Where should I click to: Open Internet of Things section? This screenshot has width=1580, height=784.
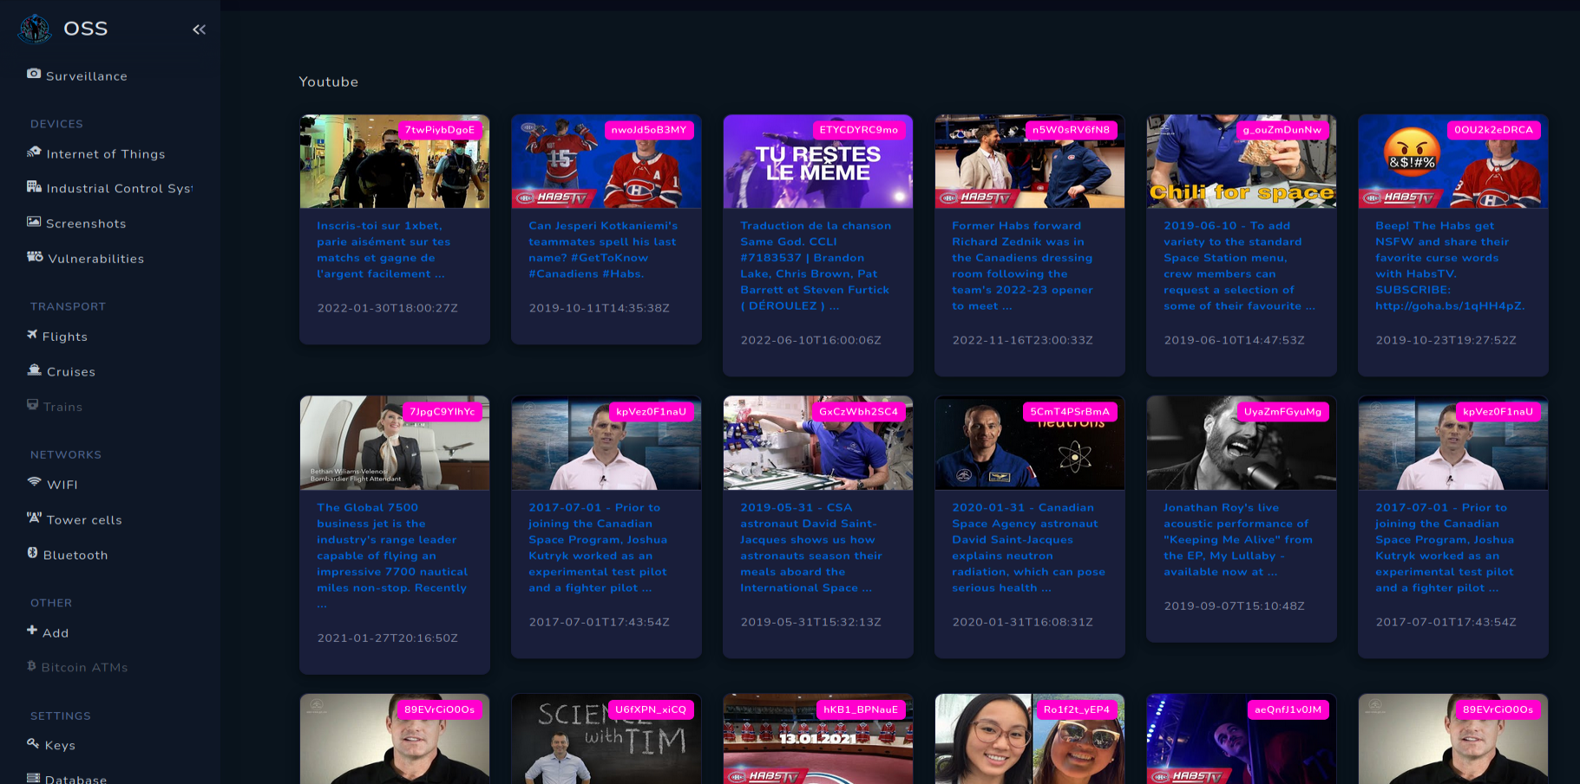coord(106,154)
